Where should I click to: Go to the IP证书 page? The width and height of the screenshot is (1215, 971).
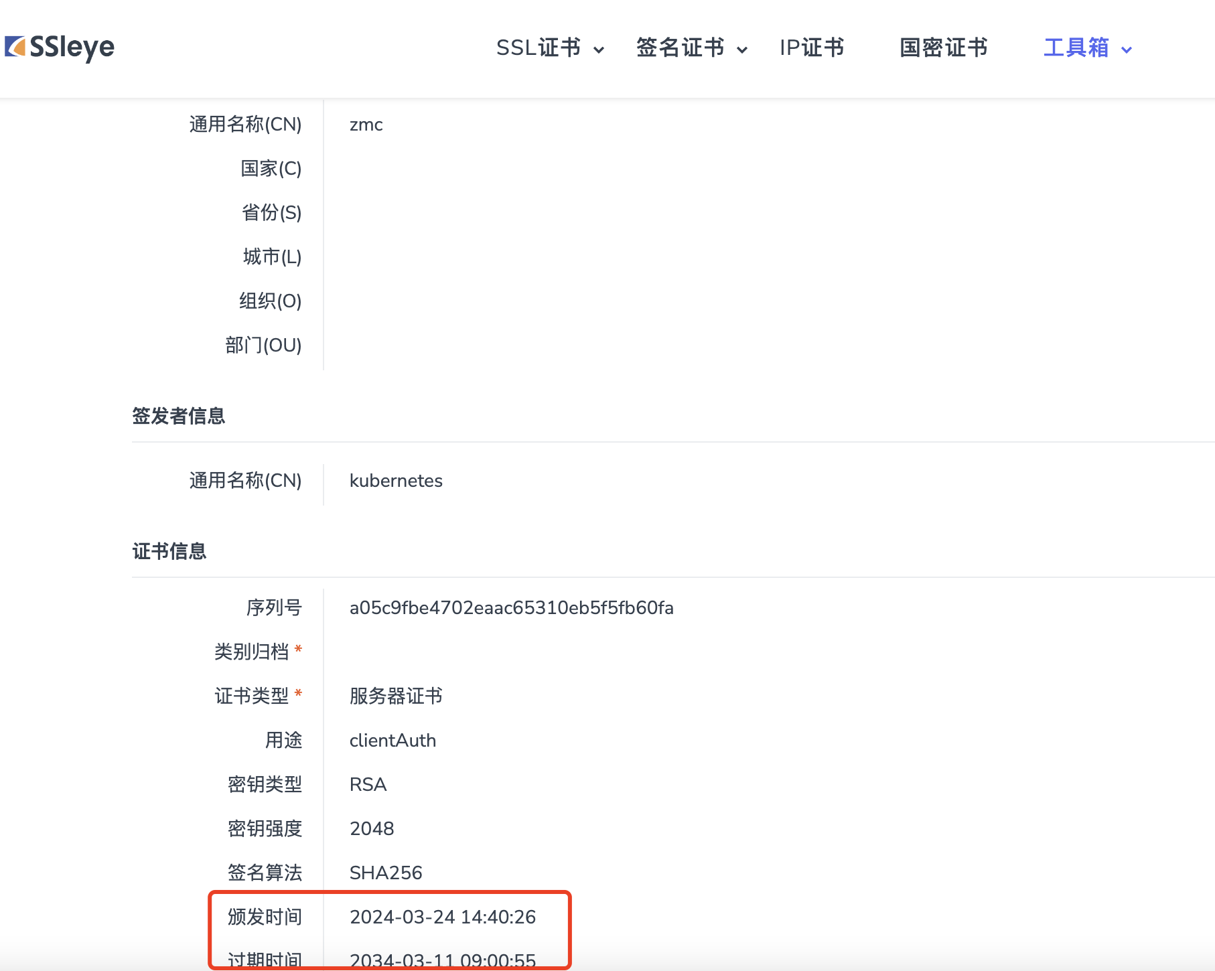(812, 48)
